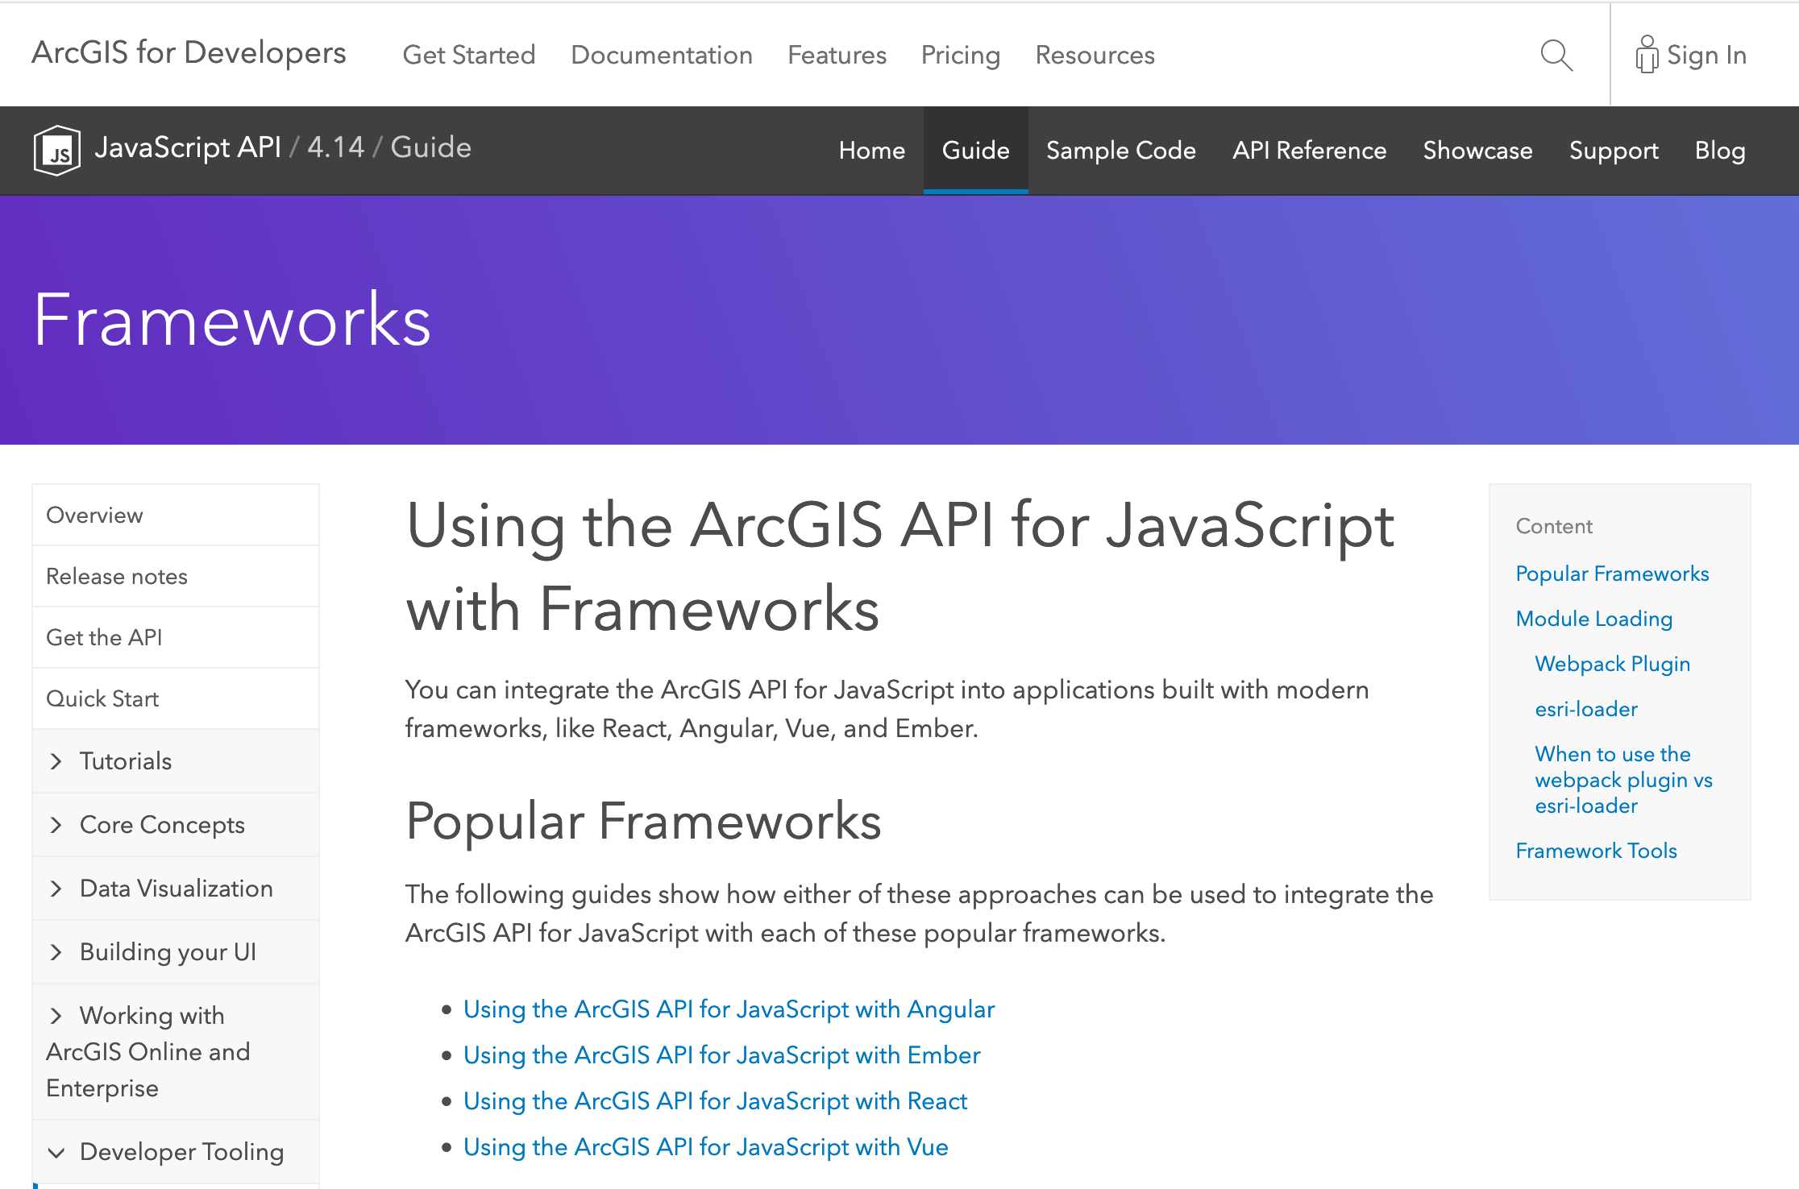Open Using ArcGIS API with React
The height and width of the screenshot is (1189, 1799).
click(714, 1100)
